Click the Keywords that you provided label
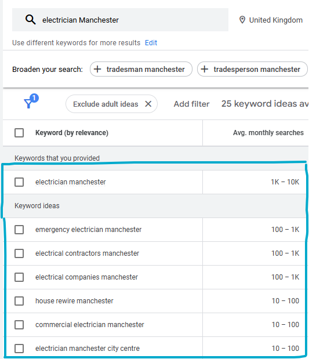Screen dimensions: 309x359 click(x=57, y=158)
